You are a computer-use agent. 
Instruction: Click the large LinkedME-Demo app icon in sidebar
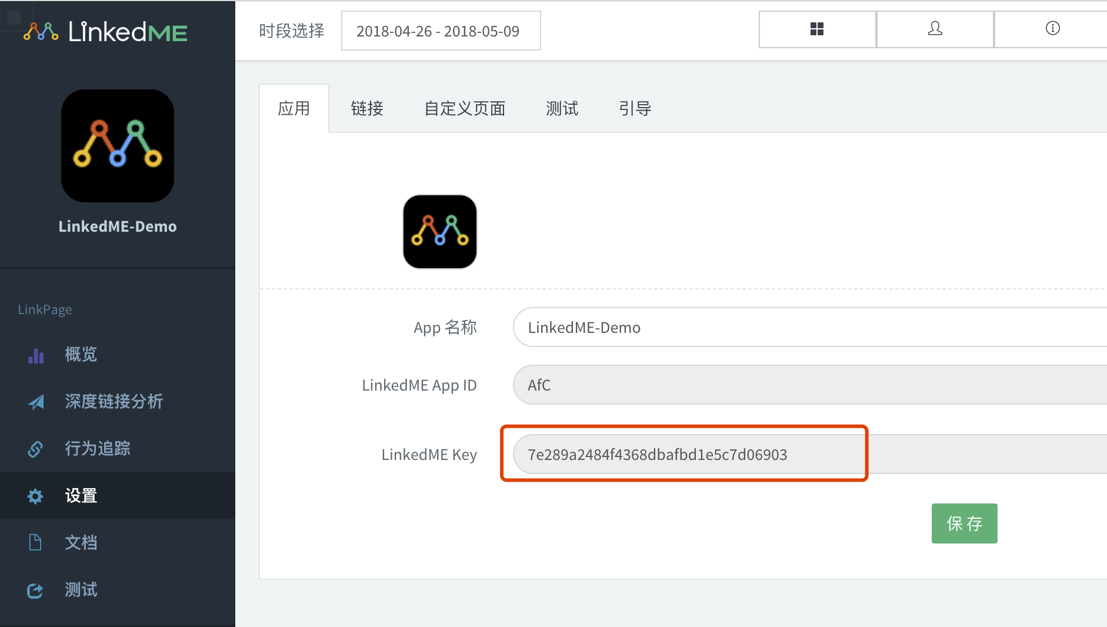click(x=118, y=146)
